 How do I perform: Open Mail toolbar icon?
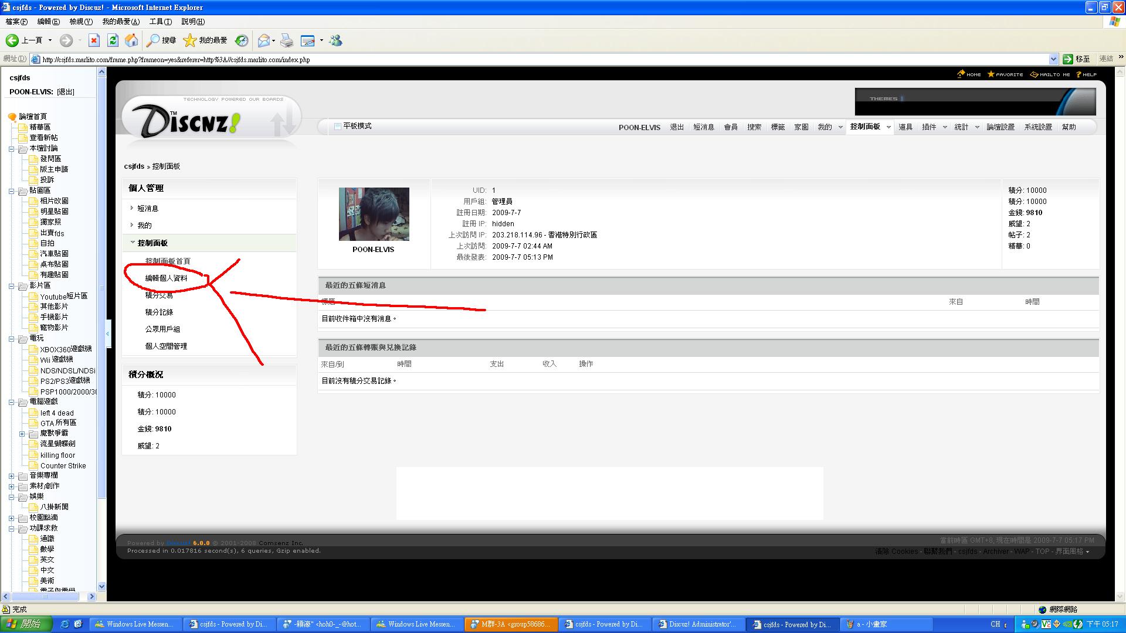coord(264,40)
